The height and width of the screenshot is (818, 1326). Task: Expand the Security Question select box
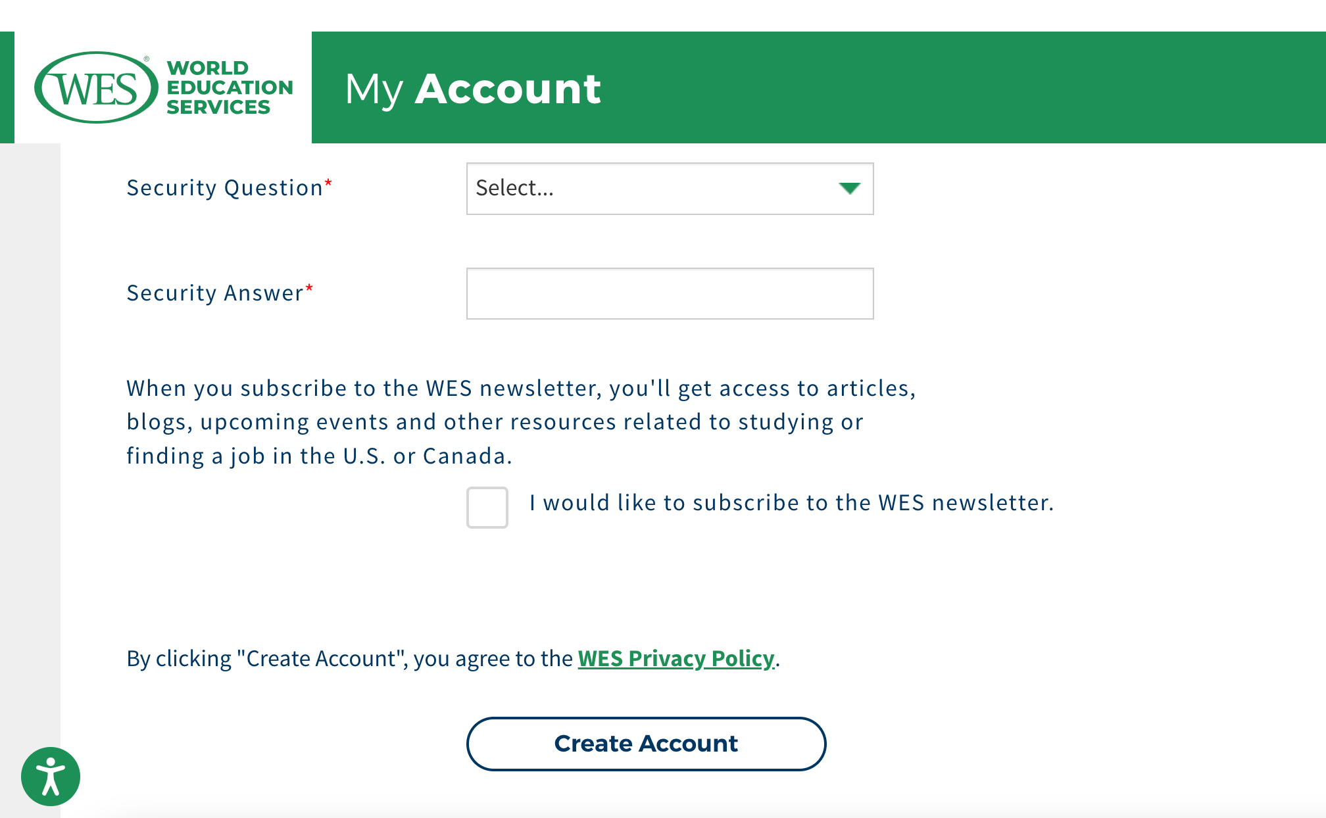pyautogui.click(x=669, y=189)
